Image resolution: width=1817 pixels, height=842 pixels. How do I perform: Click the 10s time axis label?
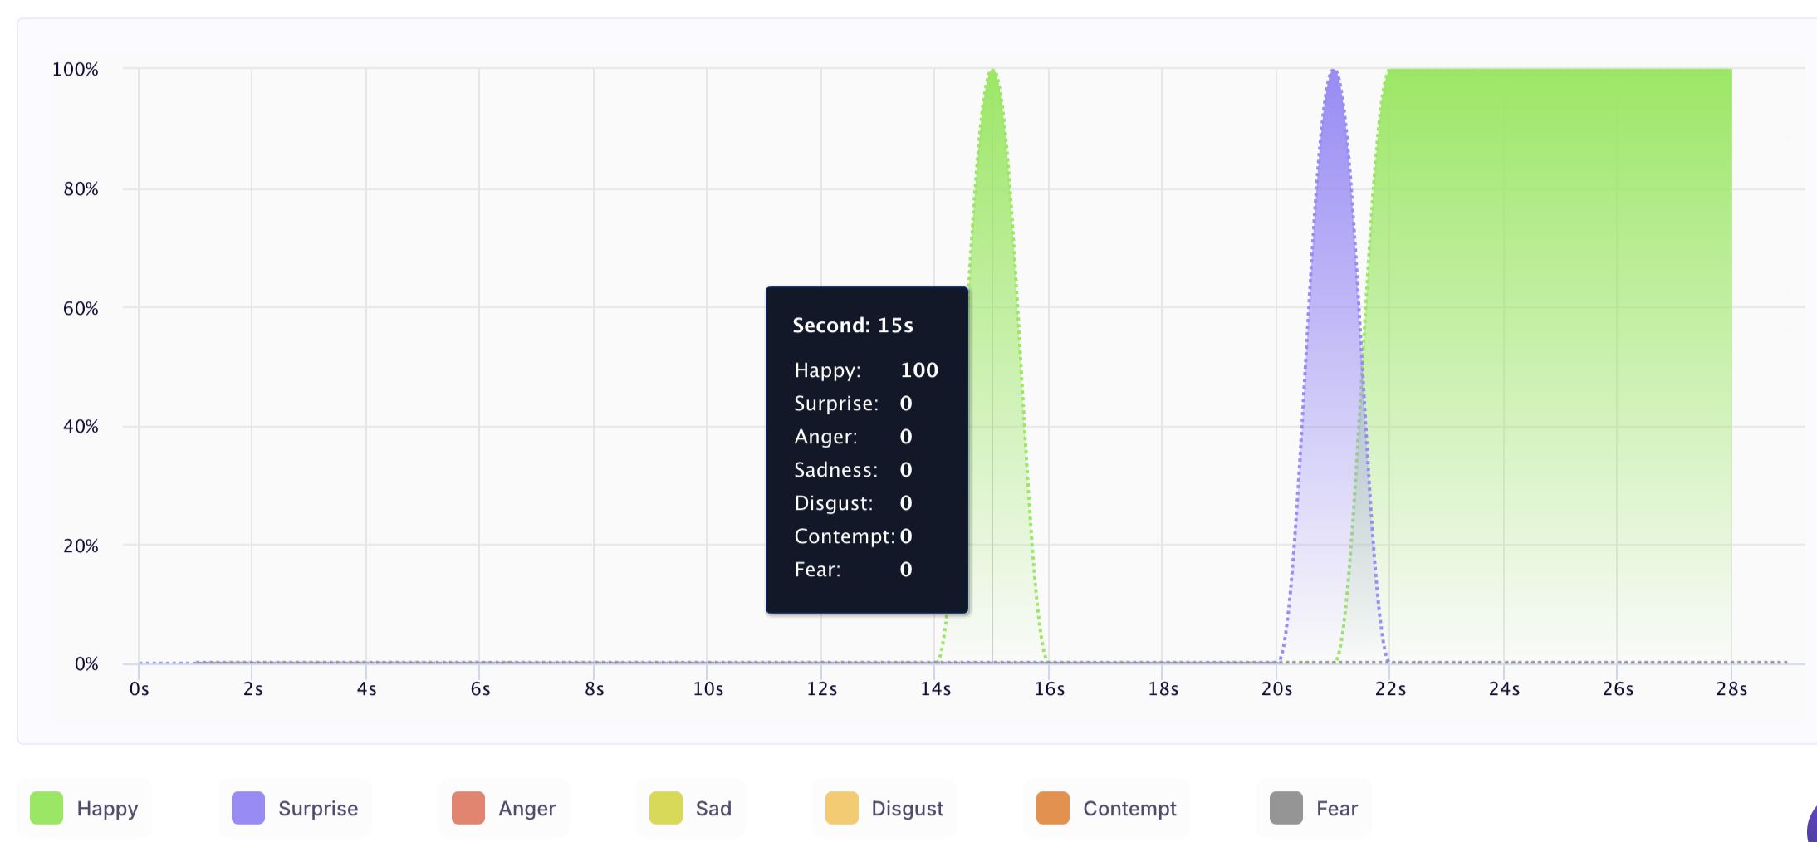pos(708,689)
